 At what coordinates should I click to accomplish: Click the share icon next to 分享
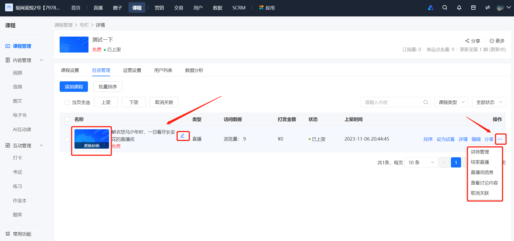coord(467,41)
